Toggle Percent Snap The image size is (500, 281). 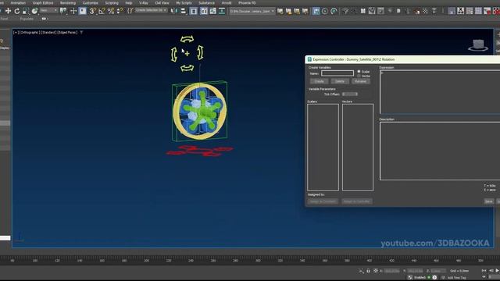(111, 11)
